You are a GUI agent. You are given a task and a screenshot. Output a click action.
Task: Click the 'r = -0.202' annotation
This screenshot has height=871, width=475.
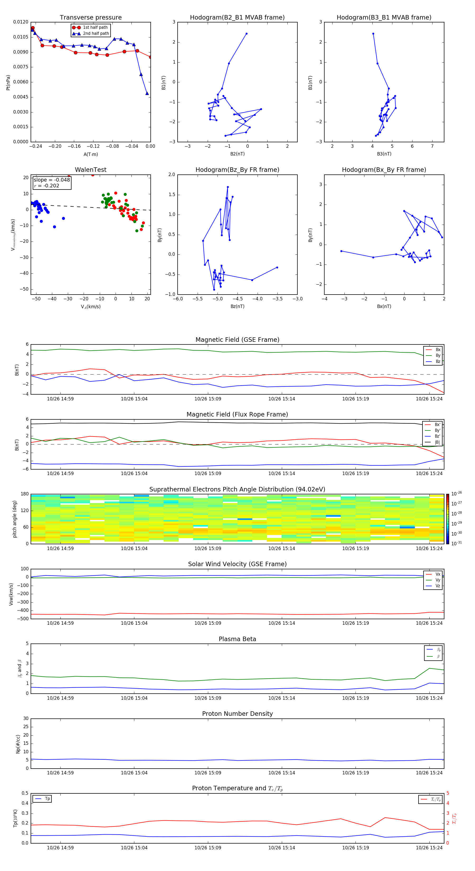[x=47, y=186]
